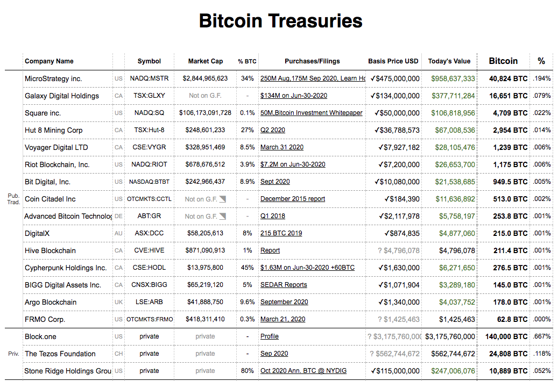This screenshot has height=381, width=558.
Task: Open Bit Digital's Sept 2020 link
Action: tap(275, 182)
